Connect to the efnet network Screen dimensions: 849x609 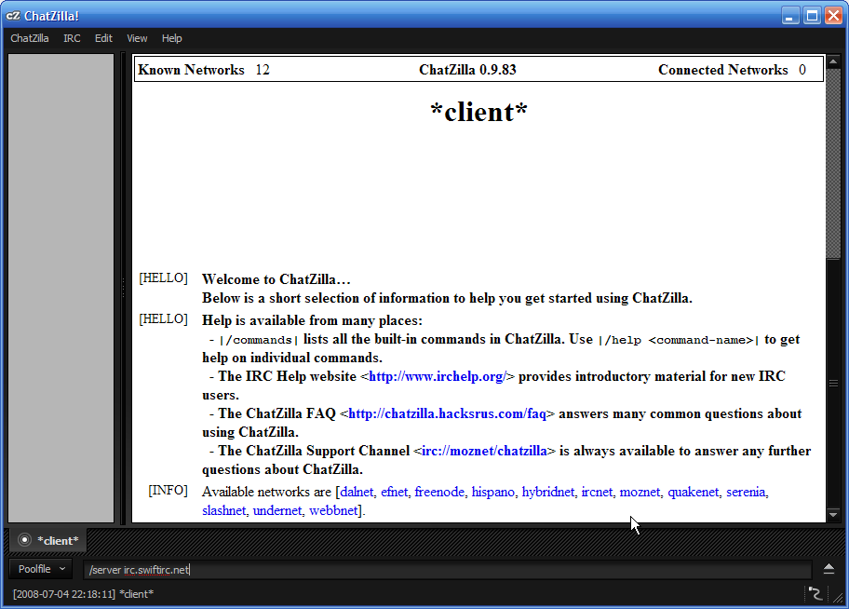[394, 492]
